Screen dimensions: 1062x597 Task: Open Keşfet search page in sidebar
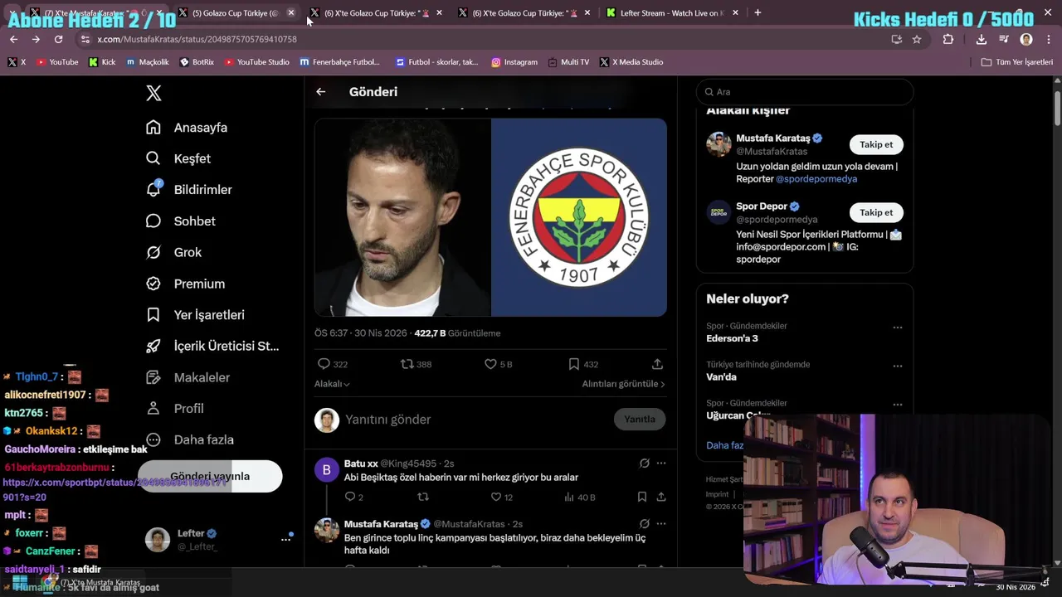pos(178,158)
